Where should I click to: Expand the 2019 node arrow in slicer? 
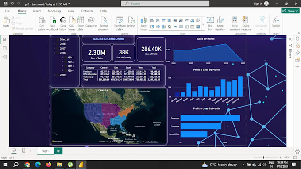pyautogui.click(x=54, y=75)
